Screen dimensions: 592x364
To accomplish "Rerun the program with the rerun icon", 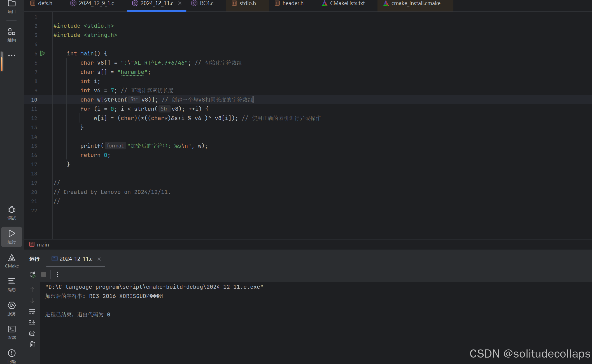I will pos(32,274).
